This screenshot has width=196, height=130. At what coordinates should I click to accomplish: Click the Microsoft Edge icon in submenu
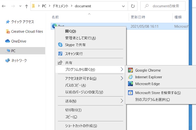click(x=130, y=84)
